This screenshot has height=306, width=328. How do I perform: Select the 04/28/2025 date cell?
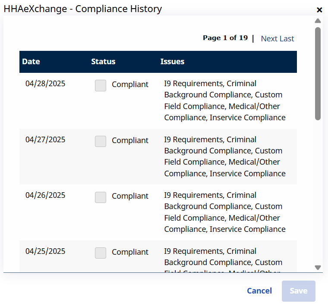click(45, 84)
